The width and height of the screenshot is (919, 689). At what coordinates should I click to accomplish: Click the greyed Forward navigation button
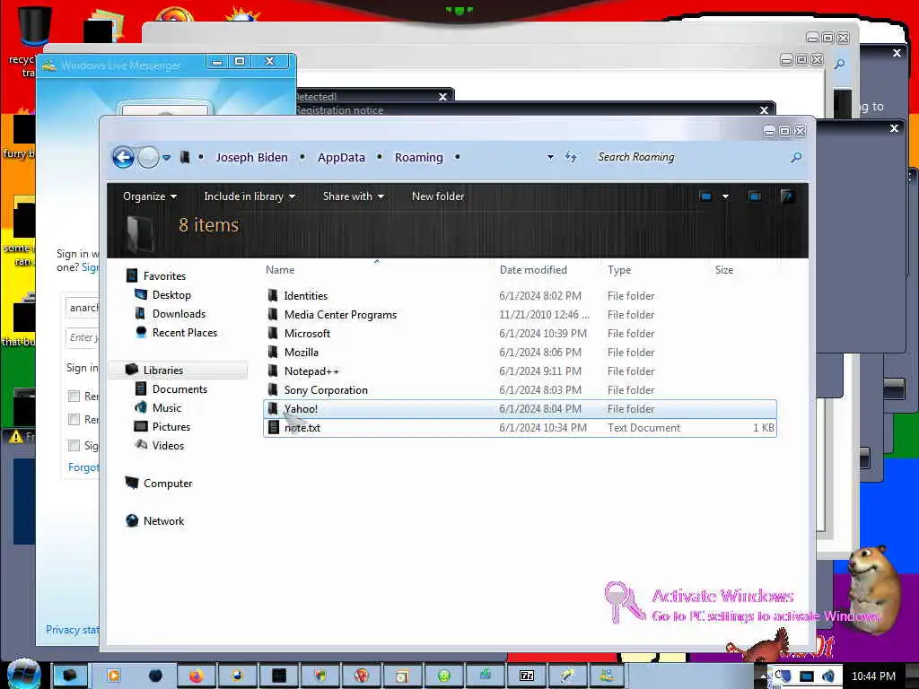[x=148, y=157]
